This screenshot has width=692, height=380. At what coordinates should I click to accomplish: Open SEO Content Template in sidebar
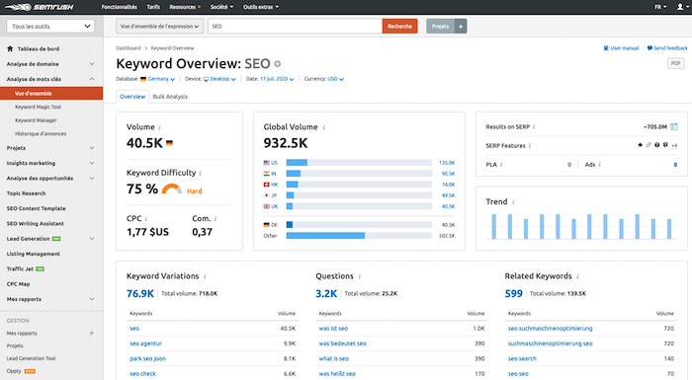click(36, 208)
